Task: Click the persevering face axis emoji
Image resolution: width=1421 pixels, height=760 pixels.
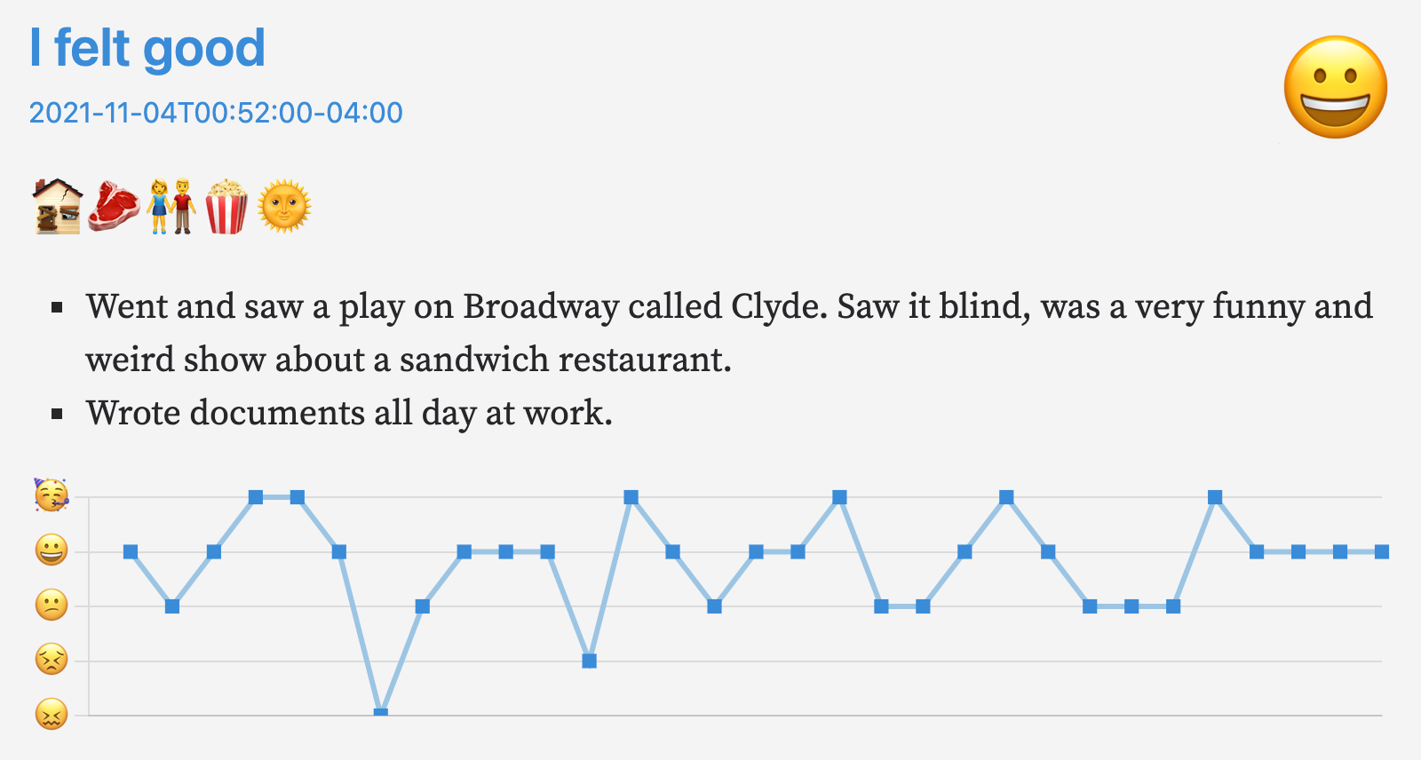Action: [52, 660]
